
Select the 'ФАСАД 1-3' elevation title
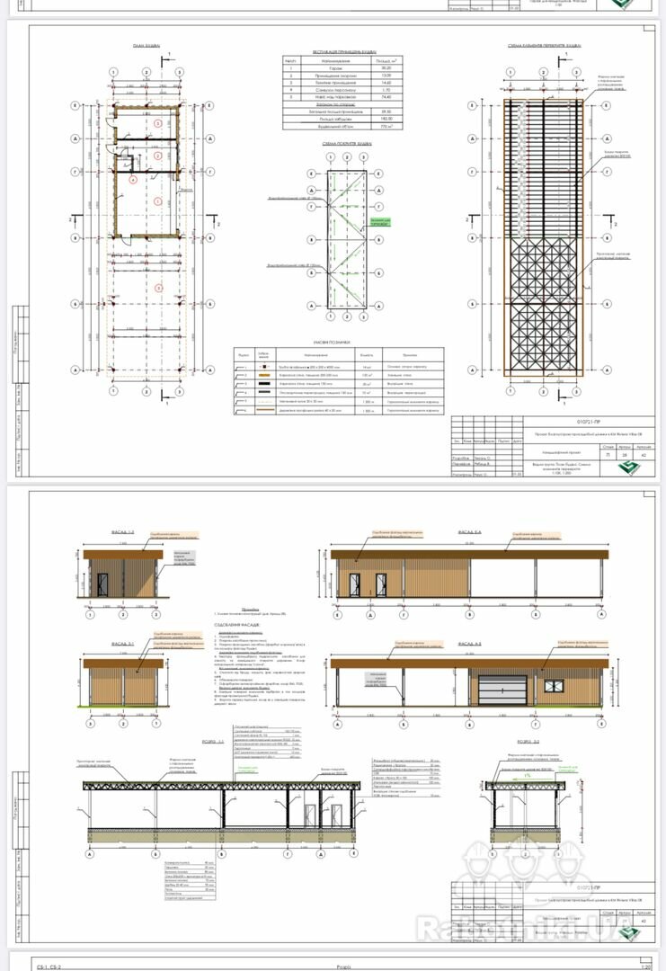pyautogui.click(x=122, y=532)
